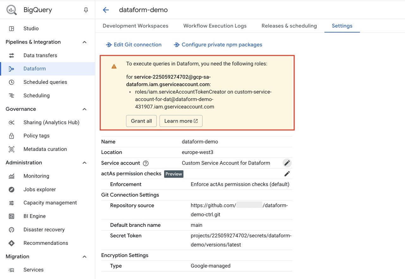Click the Data transfers arrows icon

pyautogui.click(x=12, y=56)
